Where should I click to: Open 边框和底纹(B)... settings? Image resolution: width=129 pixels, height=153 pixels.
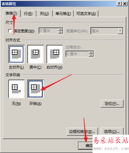pos(82,132)
